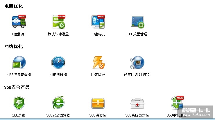Launch the 360手机卫士 shield icon
Viewport: 215px width, 120px height.
coord(177,103)
